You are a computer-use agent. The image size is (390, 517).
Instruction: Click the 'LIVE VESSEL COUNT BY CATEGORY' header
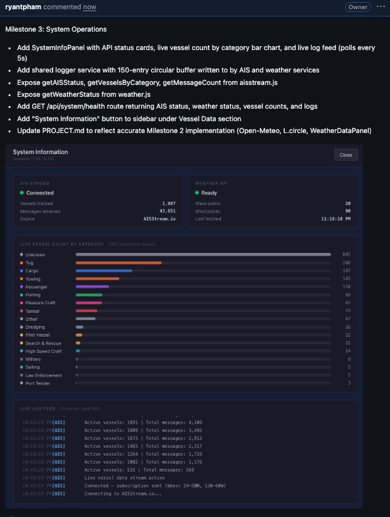[x=62, y=244]
